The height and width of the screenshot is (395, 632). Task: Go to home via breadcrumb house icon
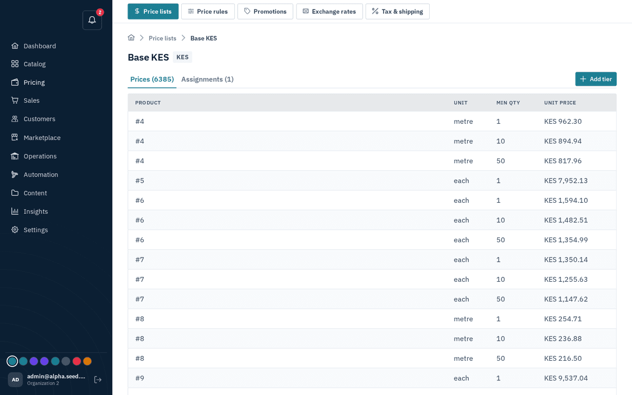[x=131, y=38]
